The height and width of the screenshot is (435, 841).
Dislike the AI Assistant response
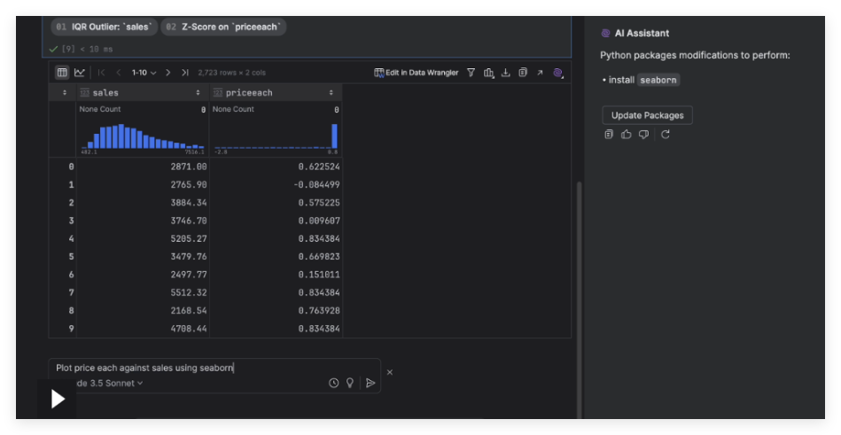pyautogui.click(x=643, y=135)
